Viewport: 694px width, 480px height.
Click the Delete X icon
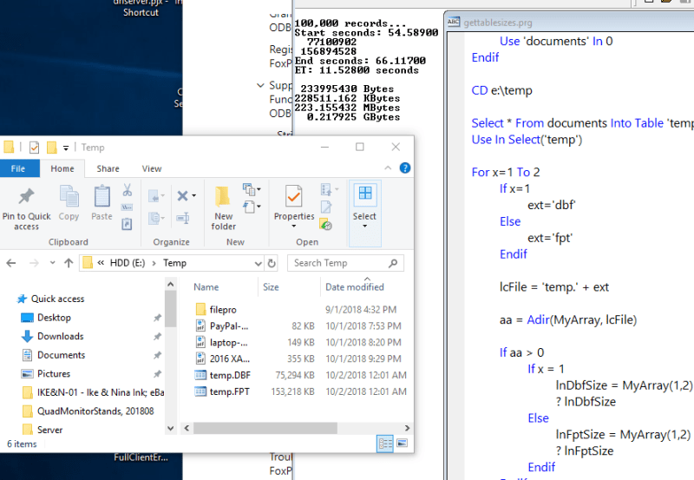tap(182, 195)
